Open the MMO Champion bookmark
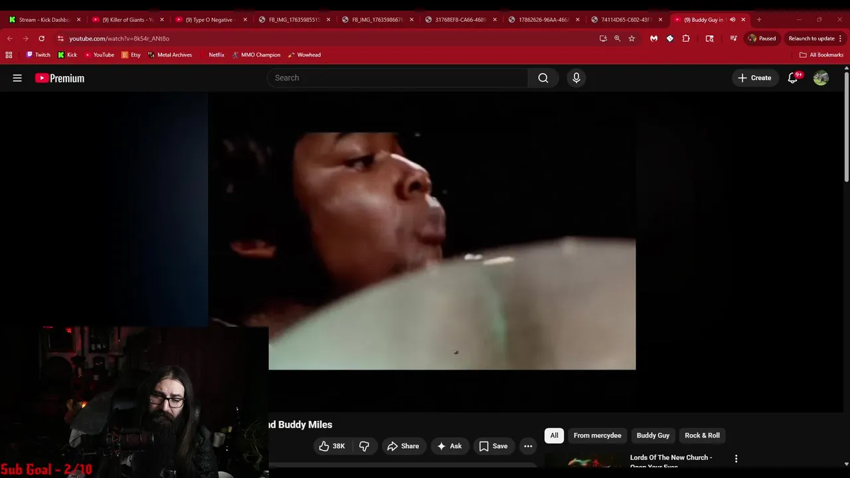 pyautogui.click(x=256, y=55)
